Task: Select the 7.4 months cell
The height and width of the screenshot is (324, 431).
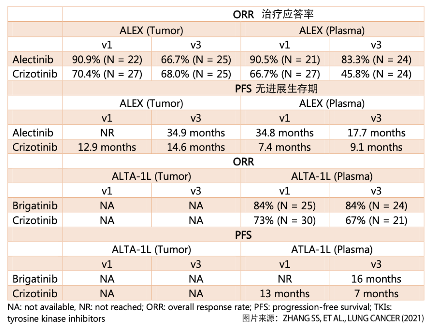Action: pos(285,147)
